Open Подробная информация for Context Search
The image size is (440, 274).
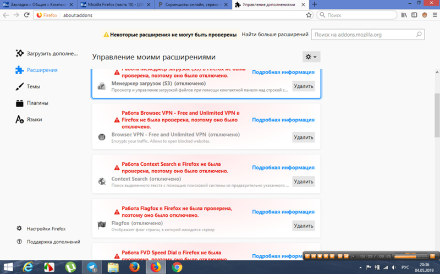point(283,167)
